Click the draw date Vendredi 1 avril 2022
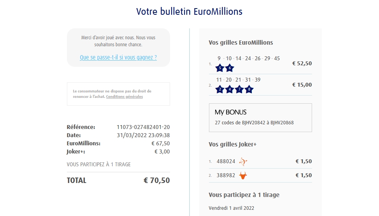379x216 pixels. pos(232,208)
